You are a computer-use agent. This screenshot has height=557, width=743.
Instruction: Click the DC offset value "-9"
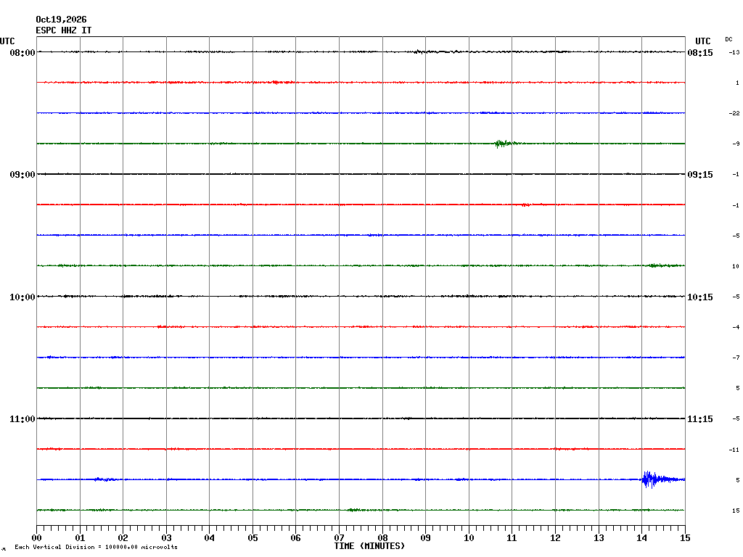coord(736,144)
